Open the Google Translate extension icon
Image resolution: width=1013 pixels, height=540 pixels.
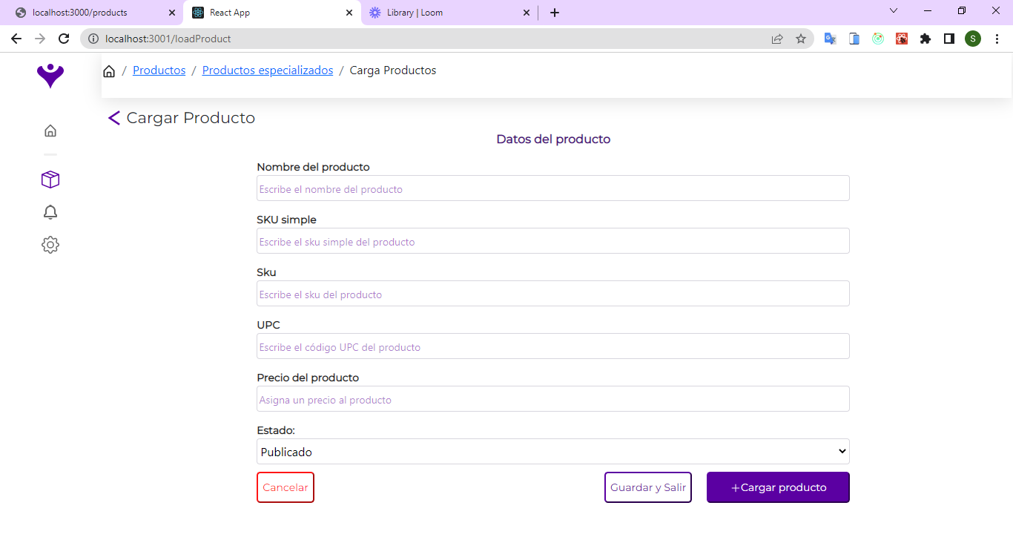[x=830, y=38]
